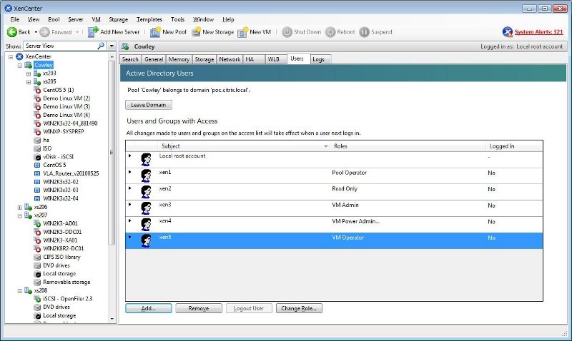Select WIN2K8R2-DC01 in the tree
This screenshot has height=341, width=572.
tap(64, 248)
